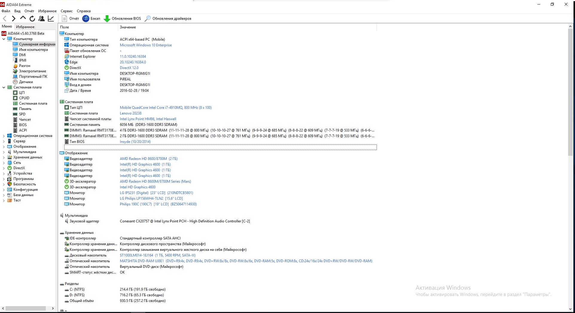The image size is (575, 313).
Task: Open the Отчёт menu in menu bar
Action: pyautogui.click(x=29, y=11)
